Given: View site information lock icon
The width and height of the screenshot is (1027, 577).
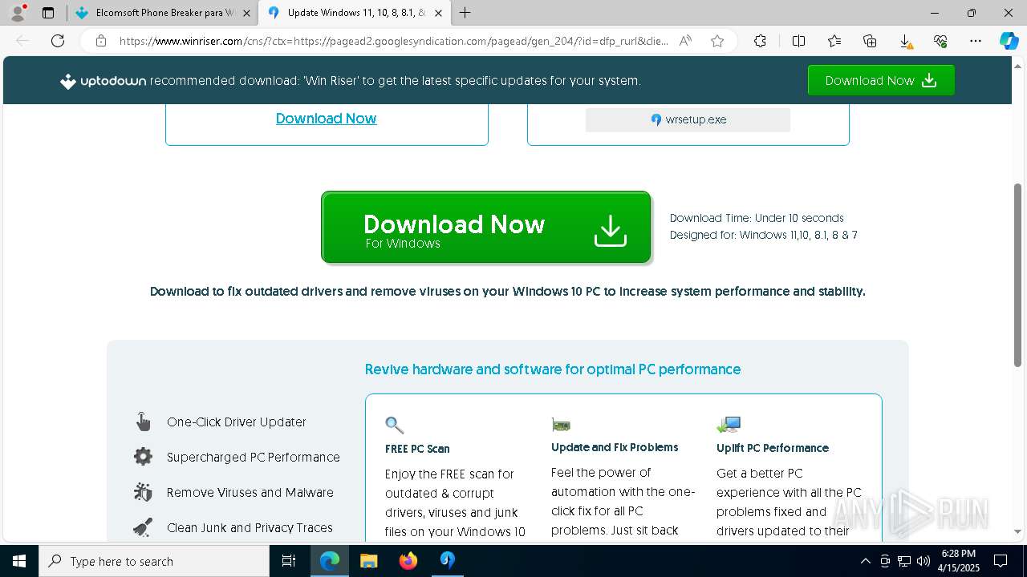Looking at the screenshot, I should coord(100,41).
